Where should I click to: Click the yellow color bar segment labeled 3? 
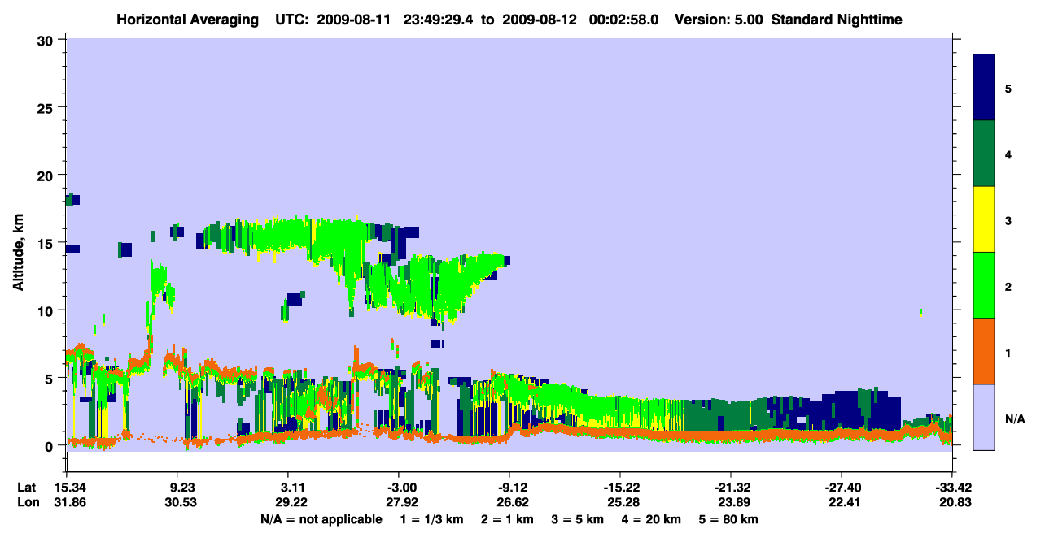click(984, 219)
